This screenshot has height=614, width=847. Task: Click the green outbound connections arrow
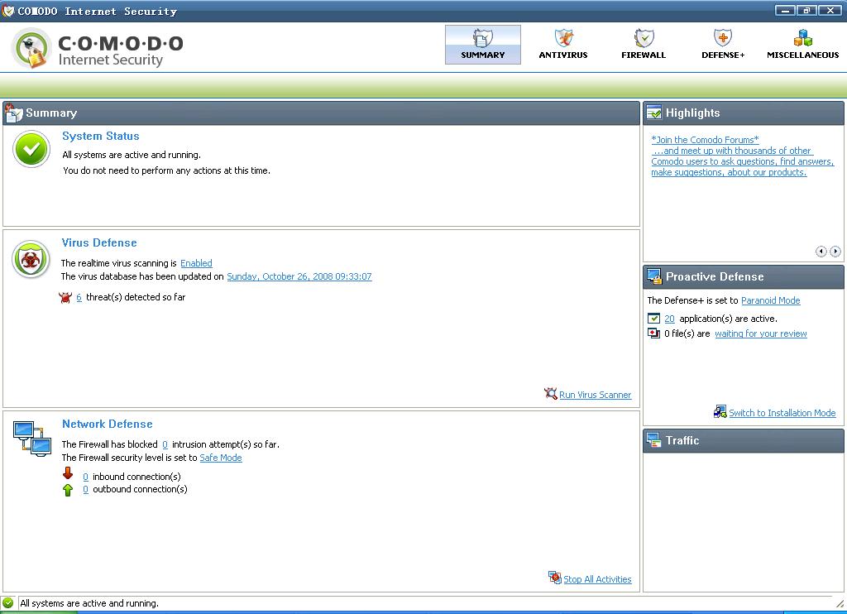click(x=68, y=490)
